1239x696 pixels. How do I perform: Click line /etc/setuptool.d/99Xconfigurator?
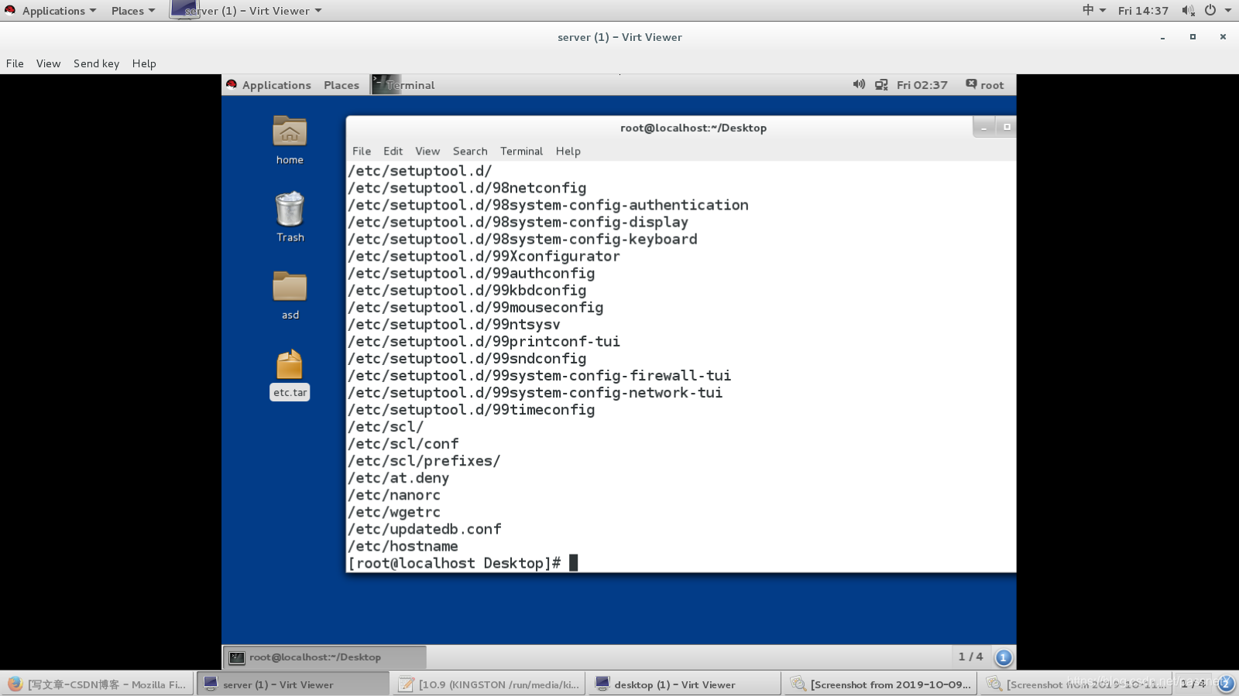[484, 256]
